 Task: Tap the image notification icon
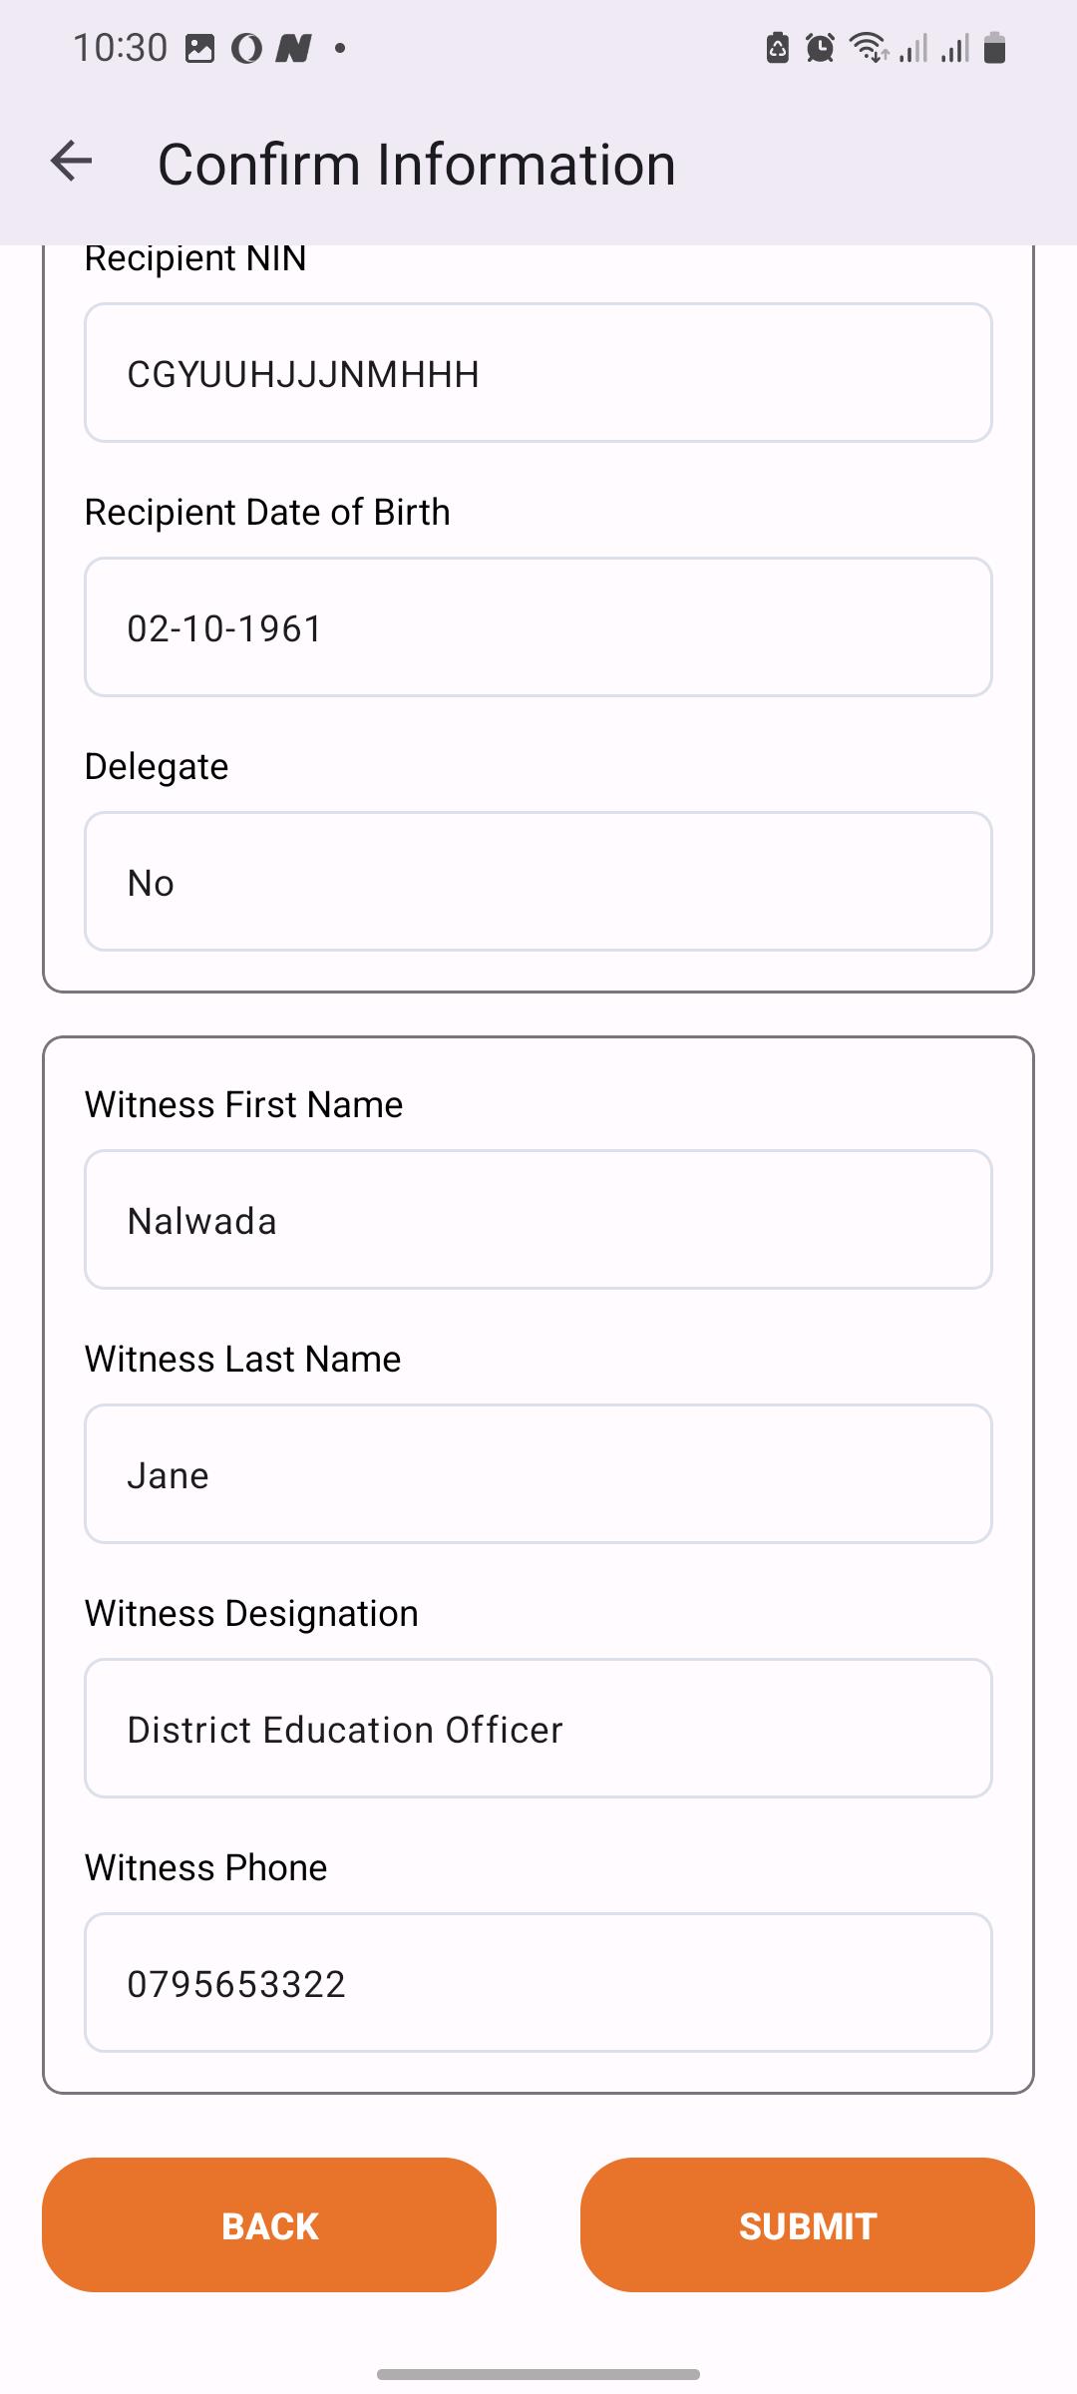tap(199, 48)
